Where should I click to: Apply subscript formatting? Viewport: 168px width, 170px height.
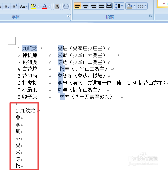click(7, 6)
